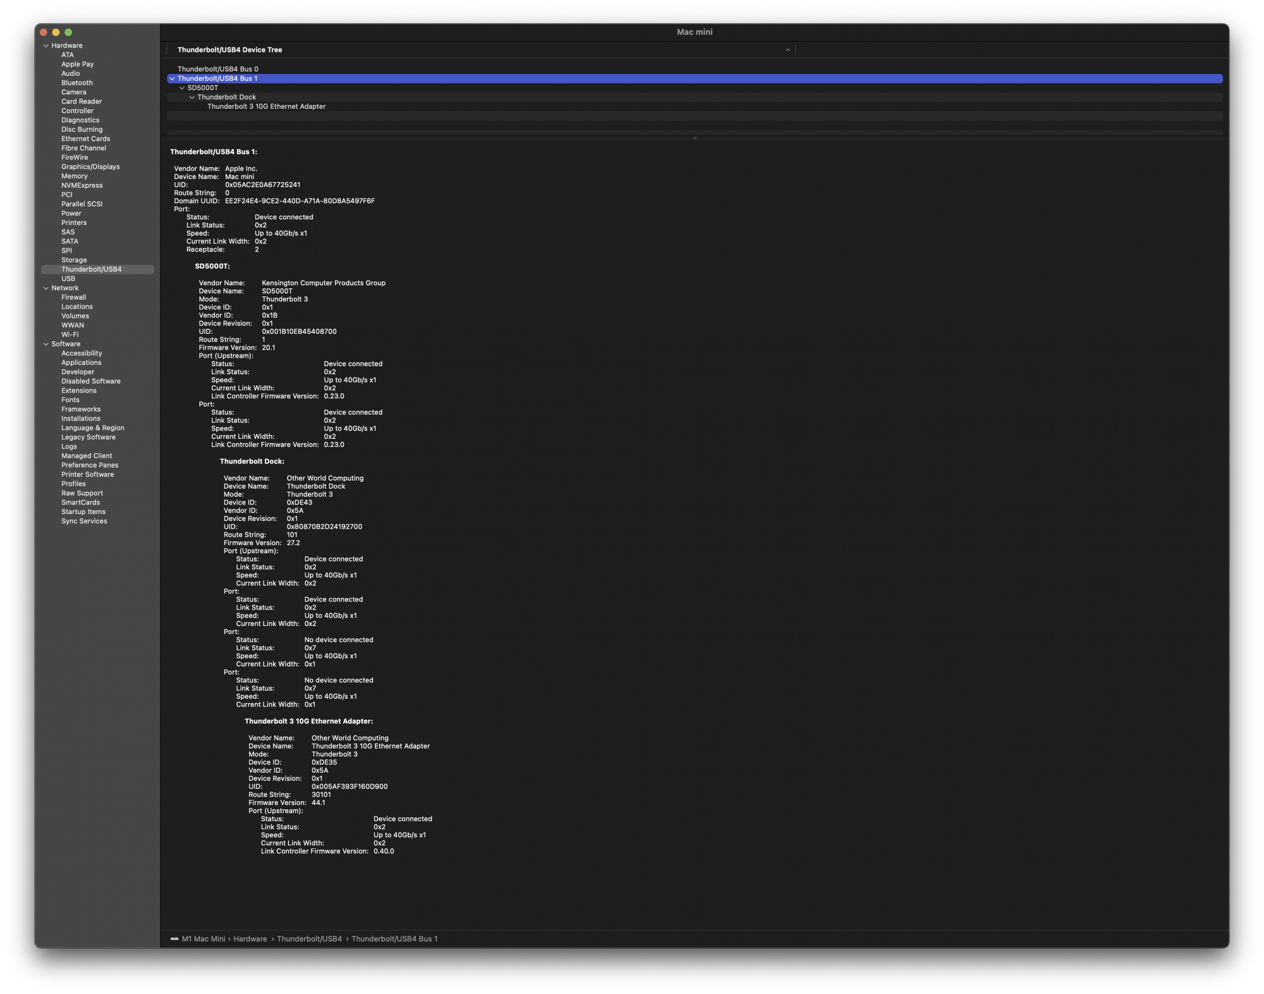Open Logs under Software
The image size is (1264, 994).
pyautogui.click(x=69, y=447)
